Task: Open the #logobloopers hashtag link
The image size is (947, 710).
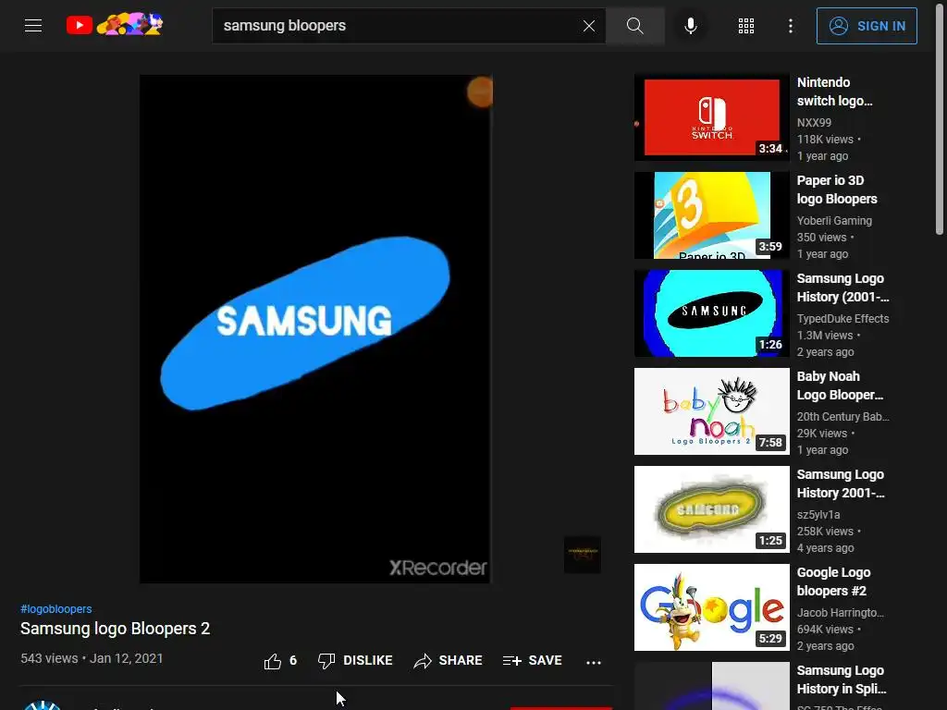Action: (56, 608)
